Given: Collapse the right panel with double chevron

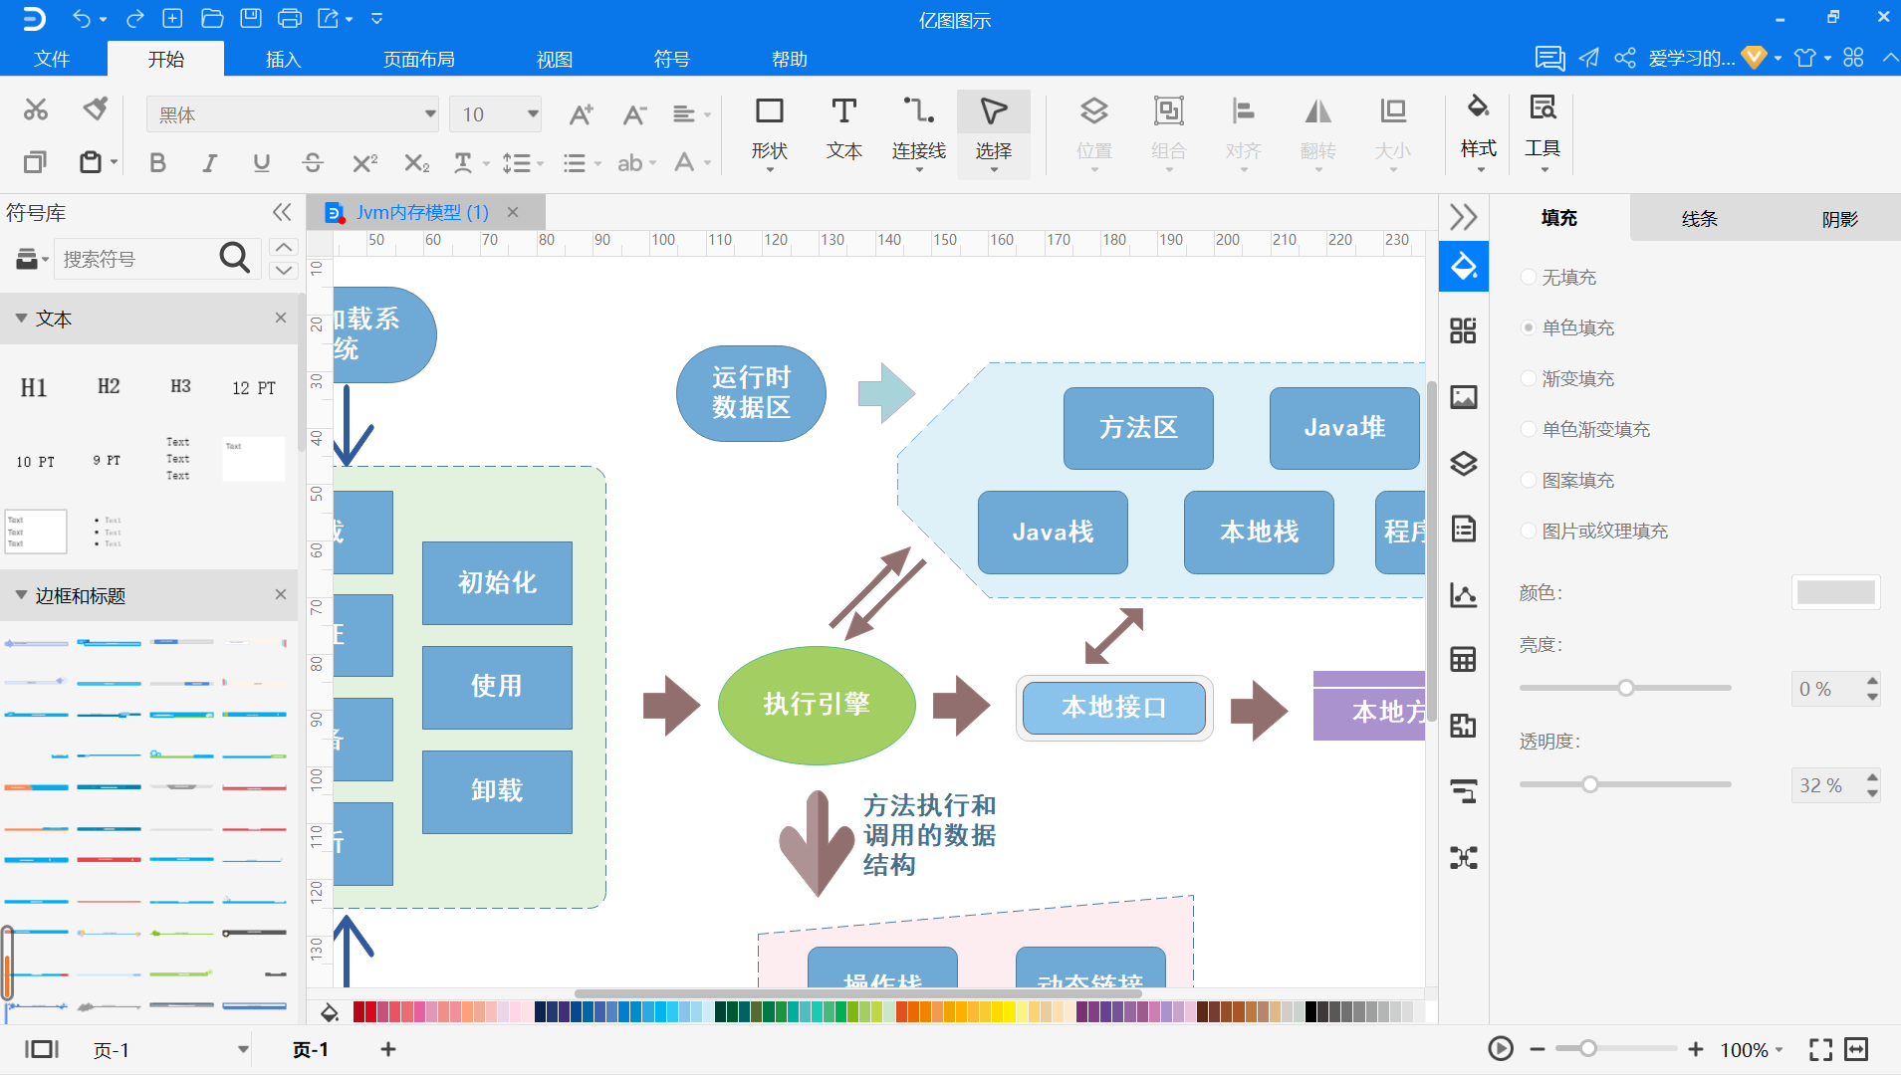Looking at the screenshot, I should pyautogui.click(x=1463, y=217).
